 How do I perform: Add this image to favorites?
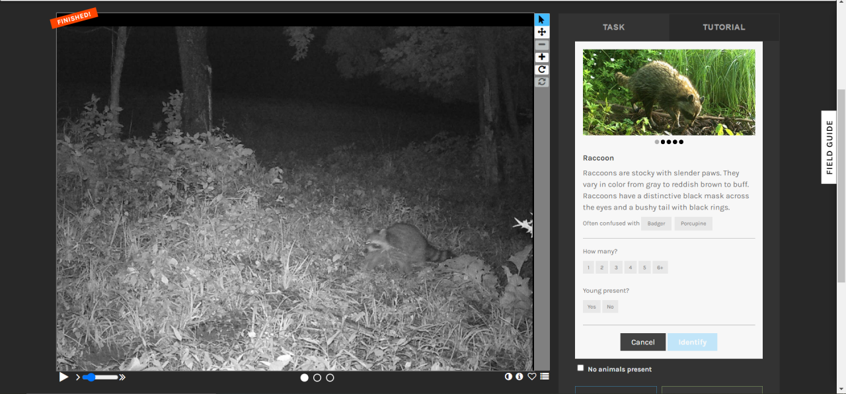click(532, 377)
